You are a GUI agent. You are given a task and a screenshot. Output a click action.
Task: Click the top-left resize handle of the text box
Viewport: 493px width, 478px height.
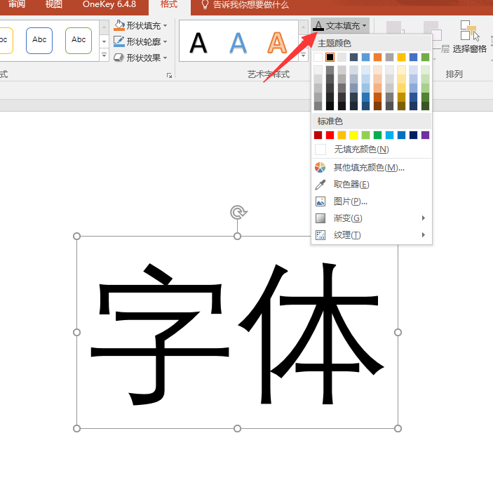76,237
